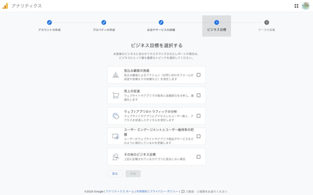Select the ビジネス目標 step indicator
The image size is (313, 195).
(216, 23)
